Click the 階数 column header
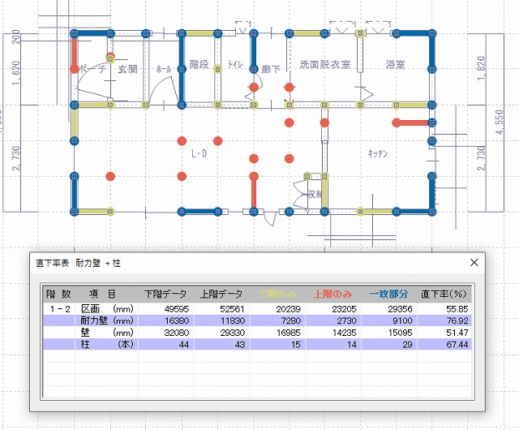 pos(58,294)
